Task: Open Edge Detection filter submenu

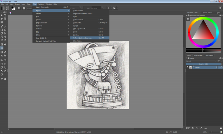Action: pyautogui.click(x=51, y=23)
